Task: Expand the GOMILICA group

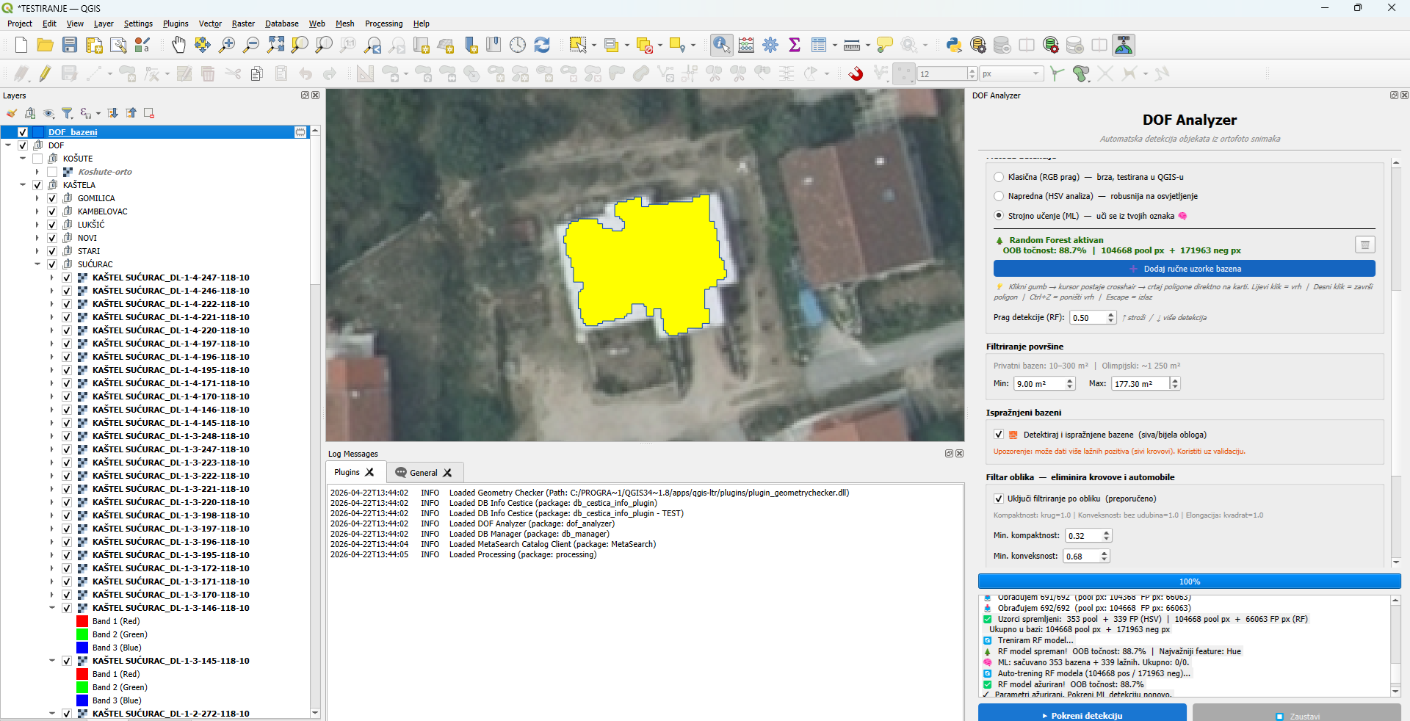Action: [37, 198]
